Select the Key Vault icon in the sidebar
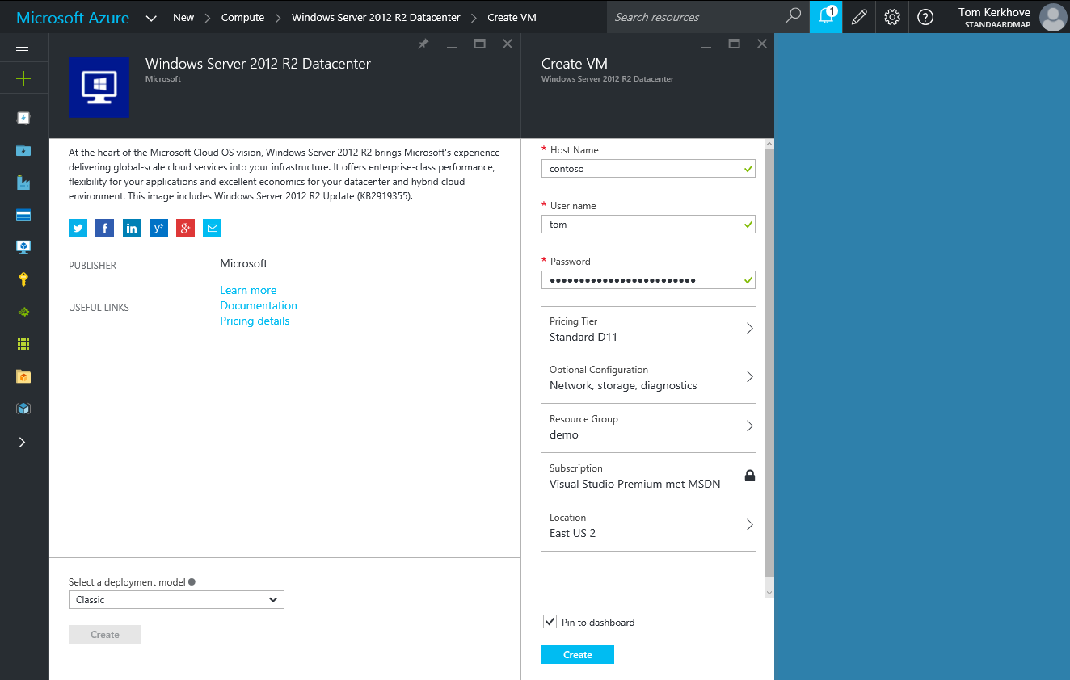 point(23,279)
